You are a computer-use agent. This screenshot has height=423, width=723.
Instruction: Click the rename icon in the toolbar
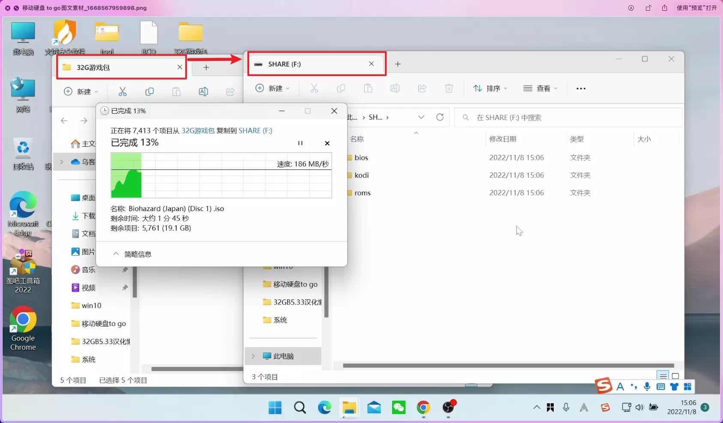click(395, 88)
